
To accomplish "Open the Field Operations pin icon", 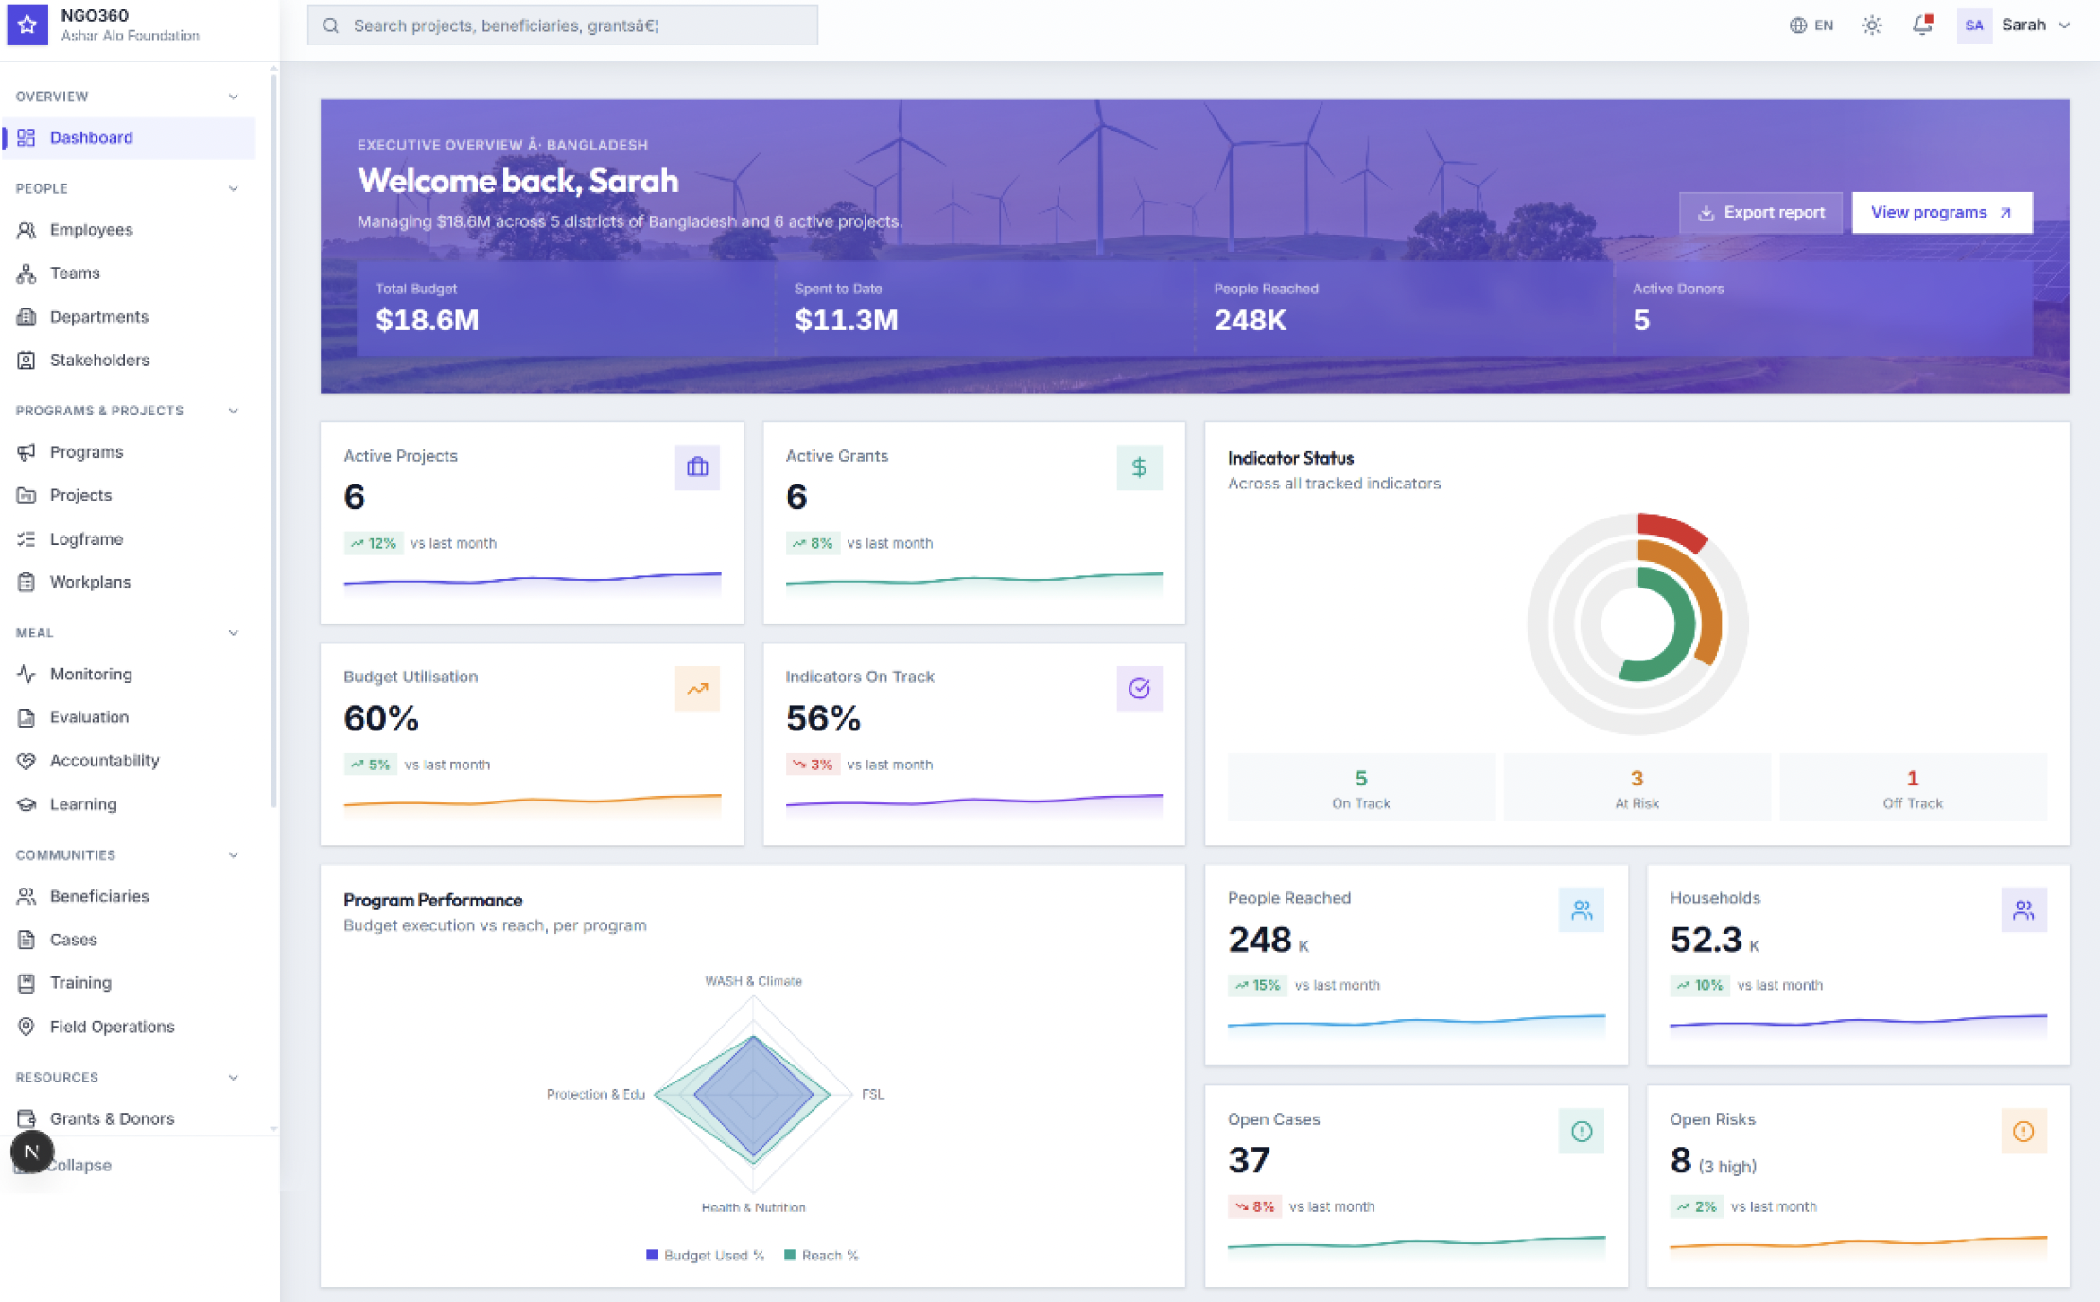I will 26,1027.
